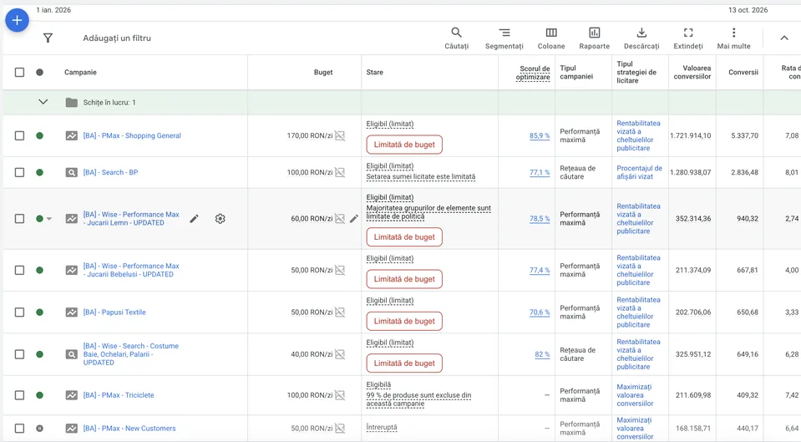Open the Segmentați menu
Screen dimensions: 801x442
504,38
